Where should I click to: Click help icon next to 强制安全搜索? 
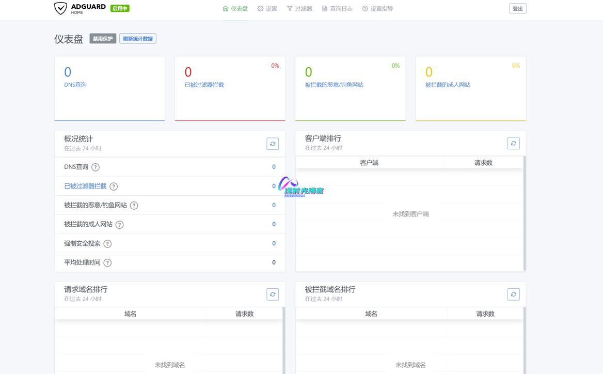click(x=107, y=244)
